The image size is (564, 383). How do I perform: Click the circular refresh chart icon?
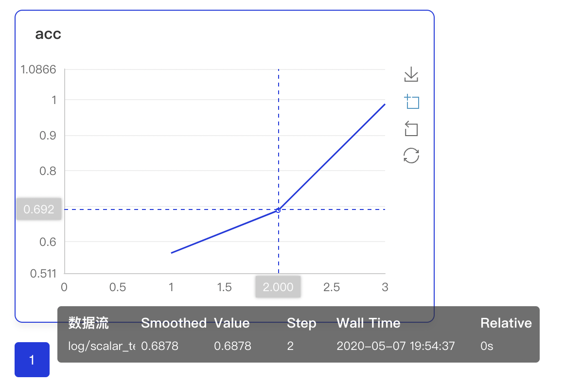tap(411, 156)
